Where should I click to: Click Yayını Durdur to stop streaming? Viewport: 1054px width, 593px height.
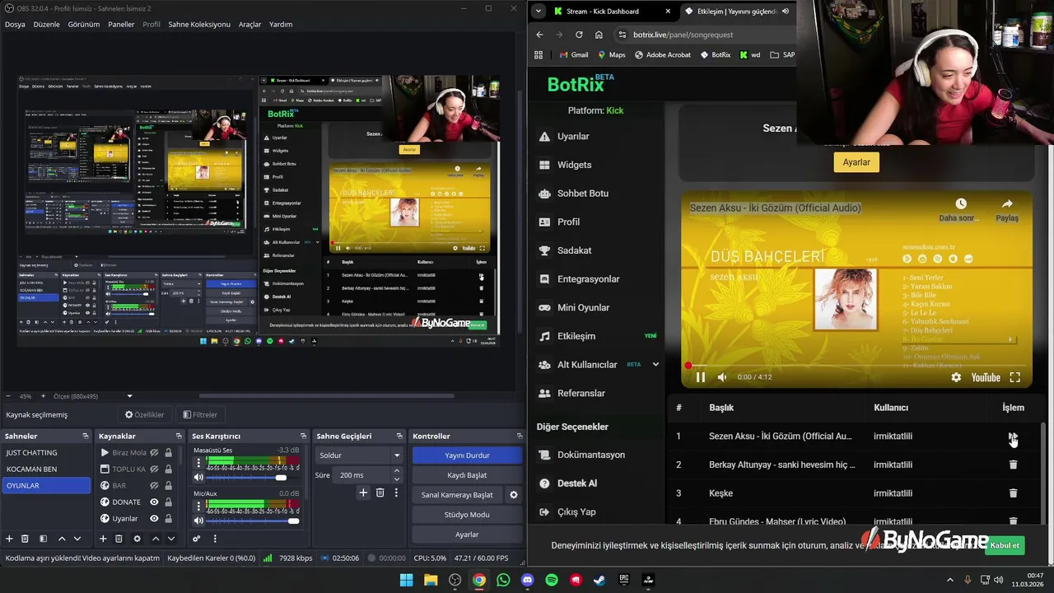(467, 455)
